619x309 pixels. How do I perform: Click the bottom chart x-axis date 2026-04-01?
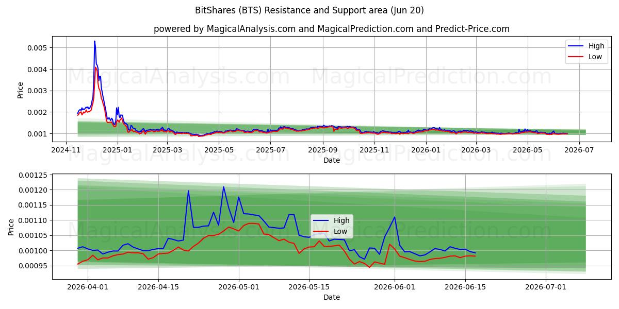[88, 288]
